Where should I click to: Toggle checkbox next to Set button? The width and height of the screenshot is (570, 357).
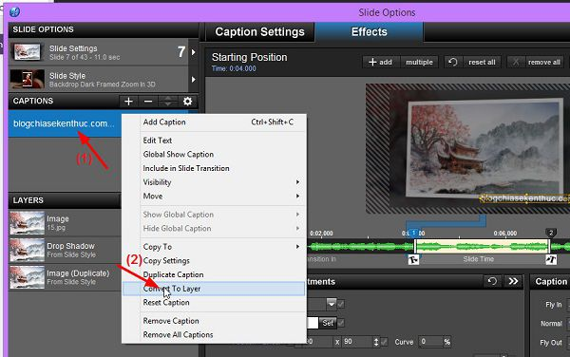pos(341,322)
